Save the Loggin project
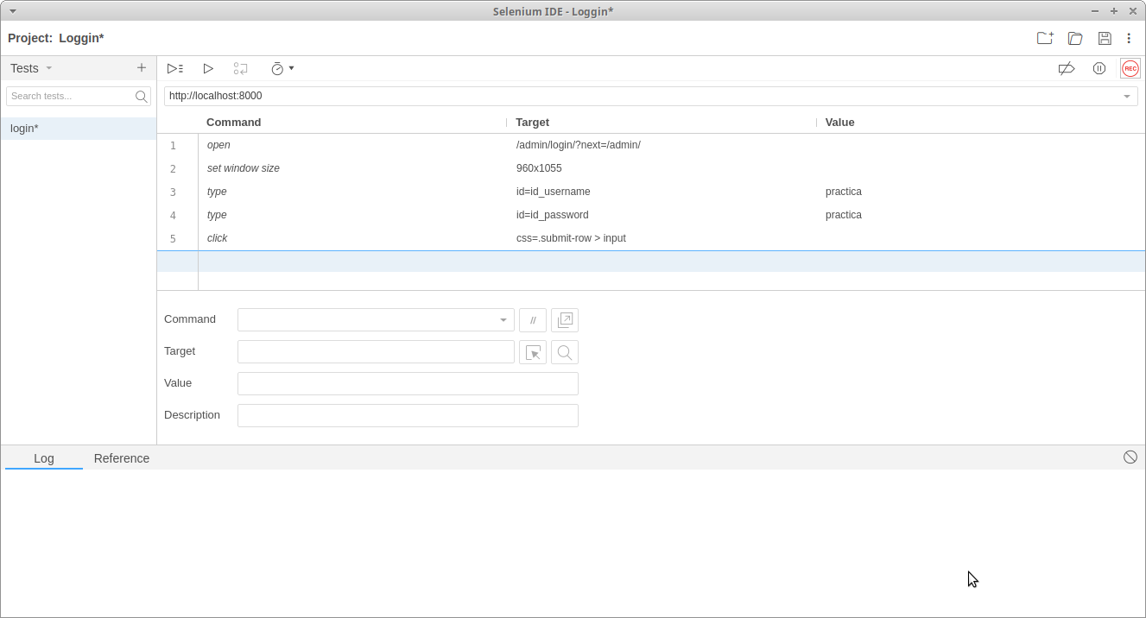This screenshot has width=1146, height=618. (1105, 38)
